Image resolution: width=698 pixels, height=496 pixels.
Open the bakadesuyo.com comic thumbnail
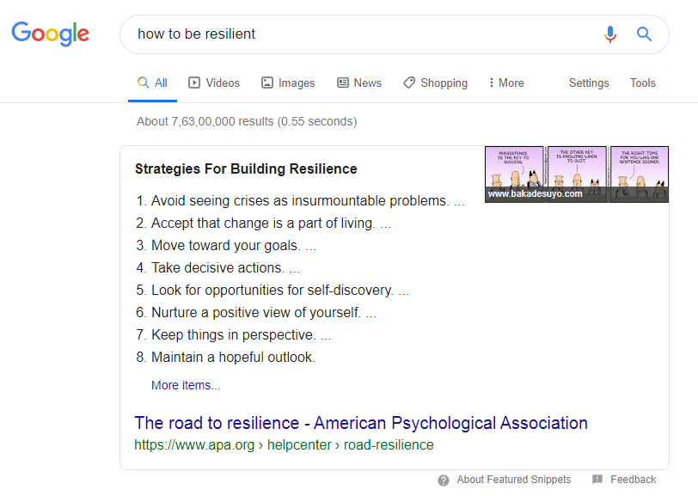point(577,175)
